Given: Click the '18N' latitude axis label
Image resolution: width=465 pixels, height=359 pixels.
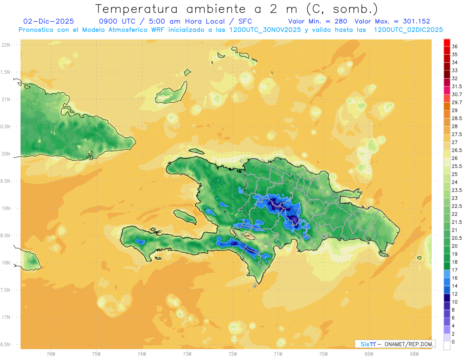Looking at the screenshot, I should [5, 263].
